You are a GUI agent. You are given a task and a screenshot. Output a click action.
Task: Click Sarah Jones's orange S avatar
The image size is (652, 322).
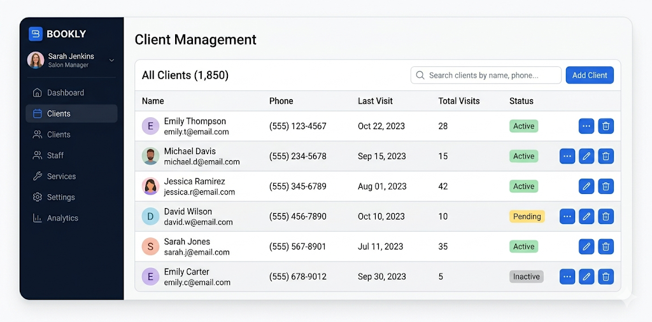pyautogui.click(x=150, y=246)
